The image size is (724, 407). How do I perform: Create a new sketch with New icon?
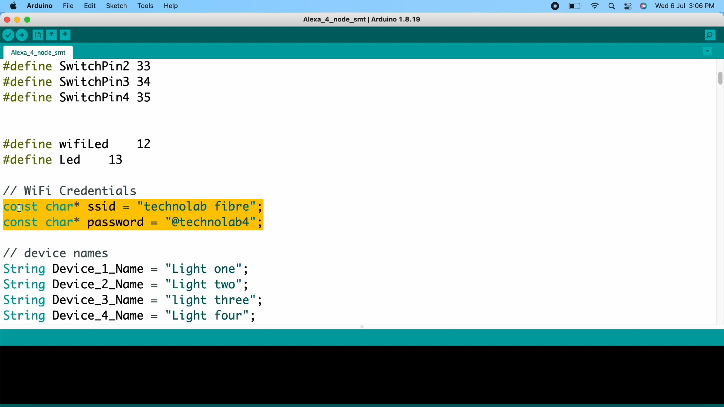(37, 35)
